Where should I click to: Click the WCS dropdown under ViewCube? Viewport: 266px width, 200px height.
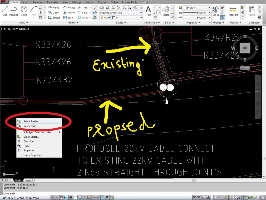point(245,68)
